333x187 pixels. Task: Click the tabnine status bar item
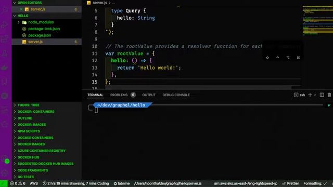[121, 183]
